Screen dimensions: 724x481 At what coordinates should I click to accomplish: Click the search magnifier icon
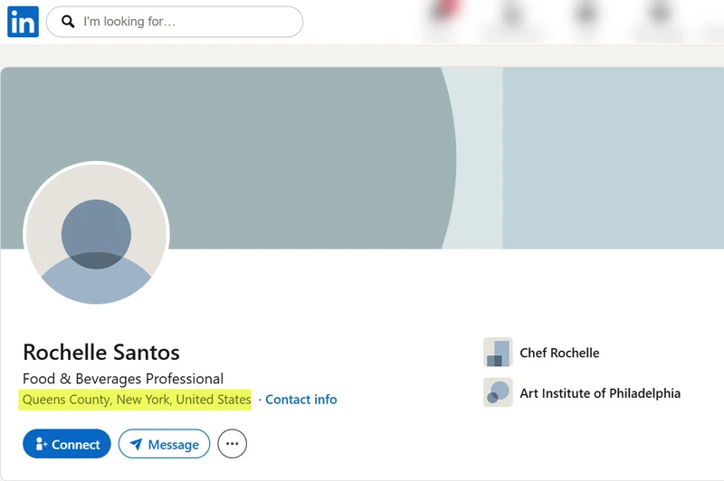[x=68, y=22]
